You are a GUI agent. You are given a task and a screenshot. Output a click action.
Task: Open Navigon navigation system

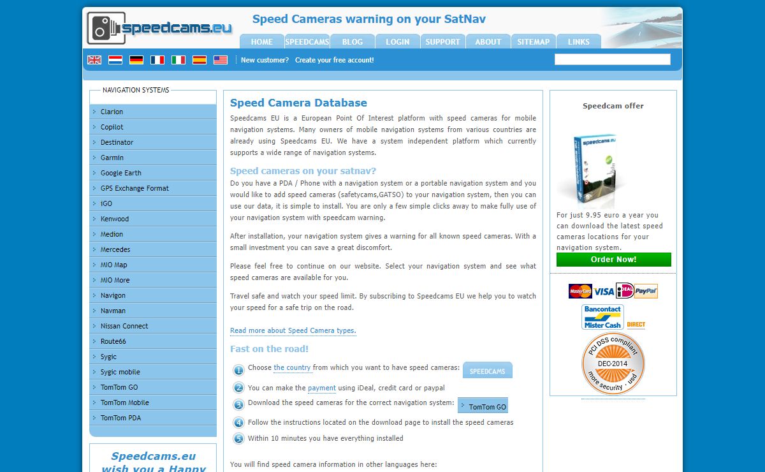[x=153, y=295]
